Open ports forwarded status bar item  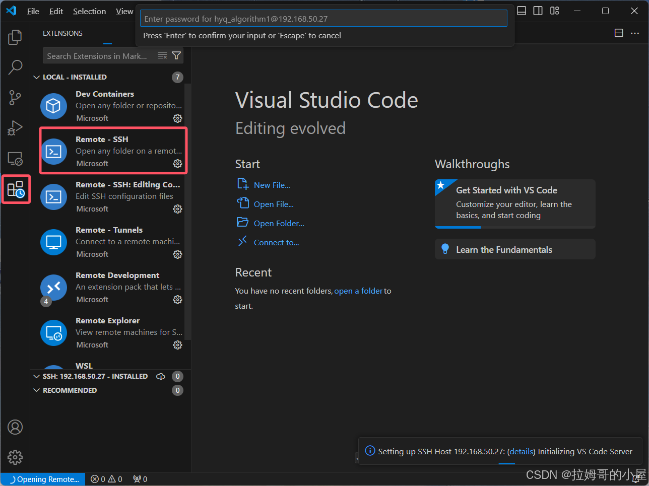coord(140,479)
